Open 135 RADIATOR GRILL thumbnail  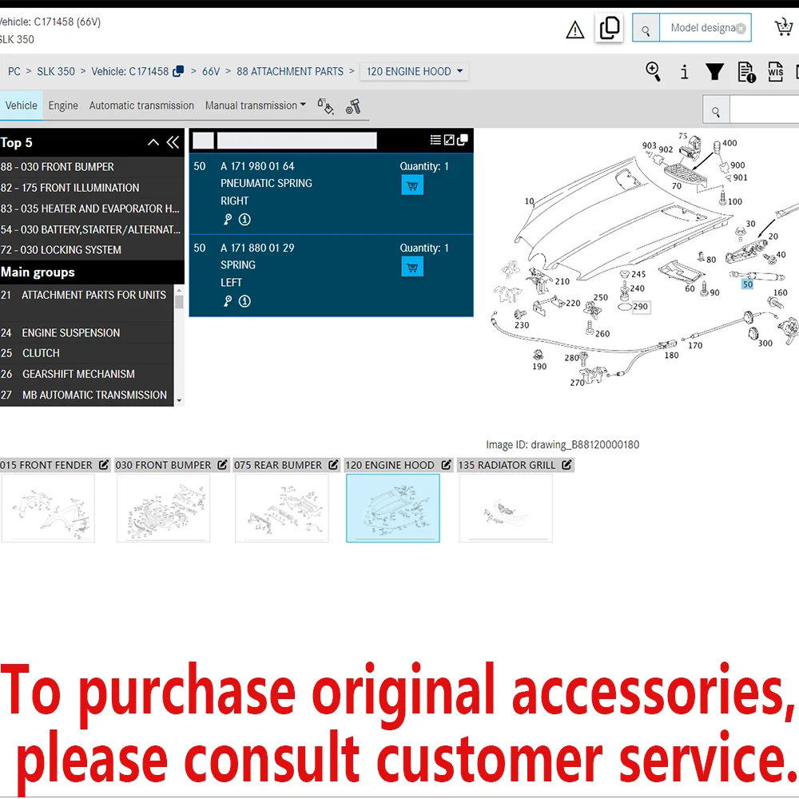[x=506, y=508]
